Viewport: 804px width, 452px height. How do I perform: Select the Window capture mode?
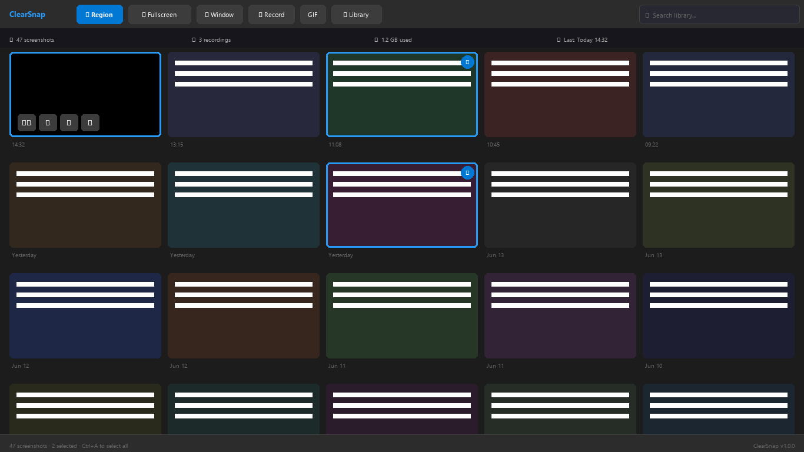coord(220,15)
